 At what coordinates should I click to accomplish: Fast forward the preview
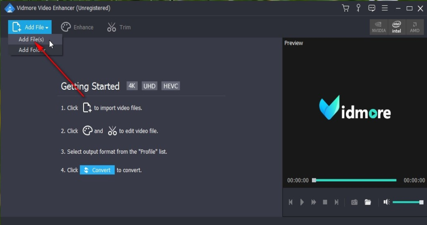click(x=314, y=202)
